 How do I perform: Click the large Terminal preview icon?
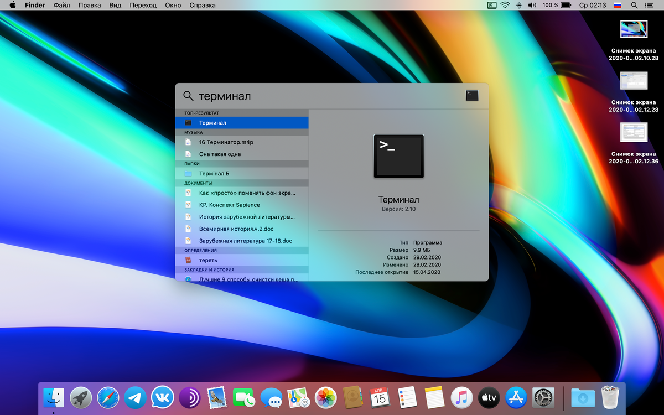[399, 156]
